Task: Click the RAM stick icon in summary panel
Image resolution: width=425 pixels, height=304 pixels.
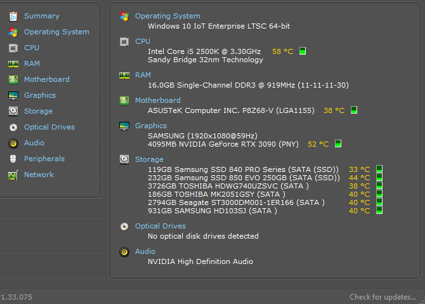Action: [124, 76]
